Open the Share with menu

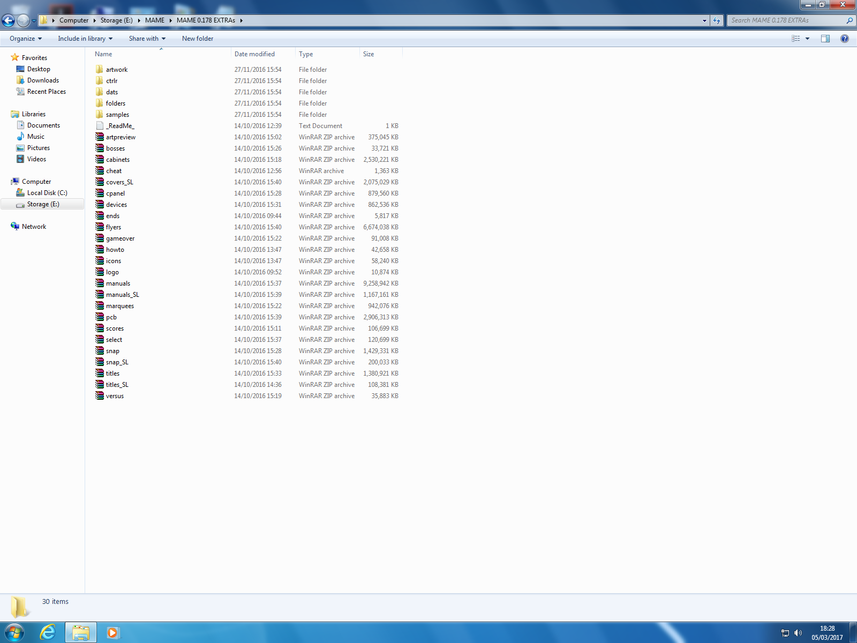[x=147, y=39]
